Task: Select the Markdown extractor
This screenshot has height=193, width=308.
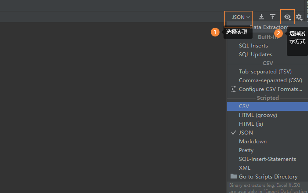Action: click(x=253, y=141)
